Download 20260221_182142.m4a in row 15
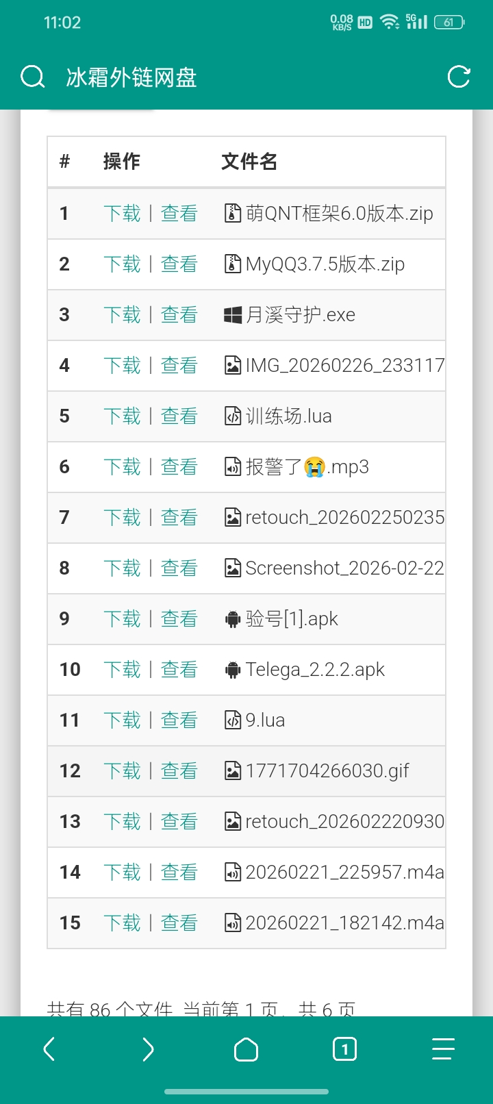493x1104 pixels. 122,923
